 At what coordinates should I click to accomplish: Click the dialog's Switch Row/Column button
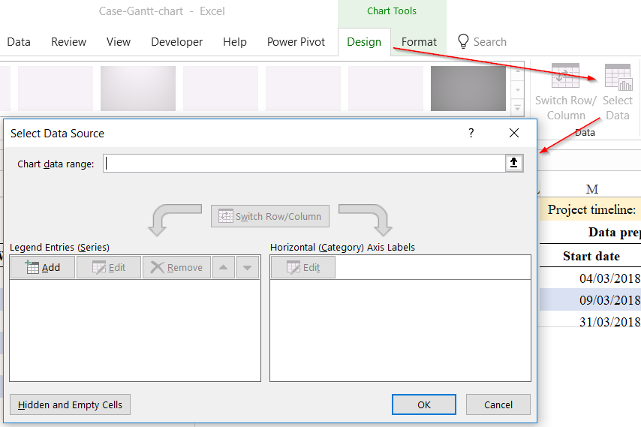tap(269, 216)
